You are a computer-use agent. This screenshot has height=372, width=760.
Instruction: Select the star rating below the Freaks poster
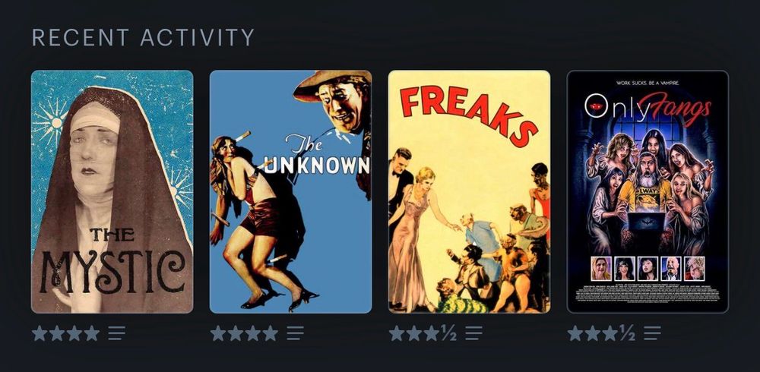(x=423, y=333)
